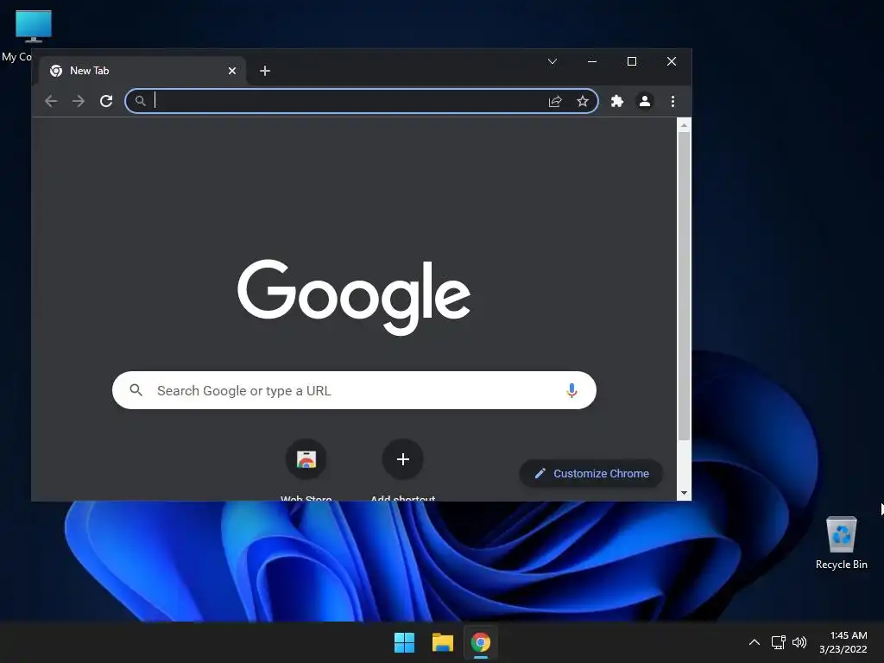Reload the current page
884x663 pixels.
(106, 101)
